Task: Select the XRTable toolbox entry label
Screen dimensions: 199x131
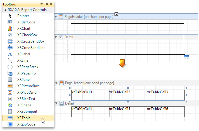Action: pos(24,118)
